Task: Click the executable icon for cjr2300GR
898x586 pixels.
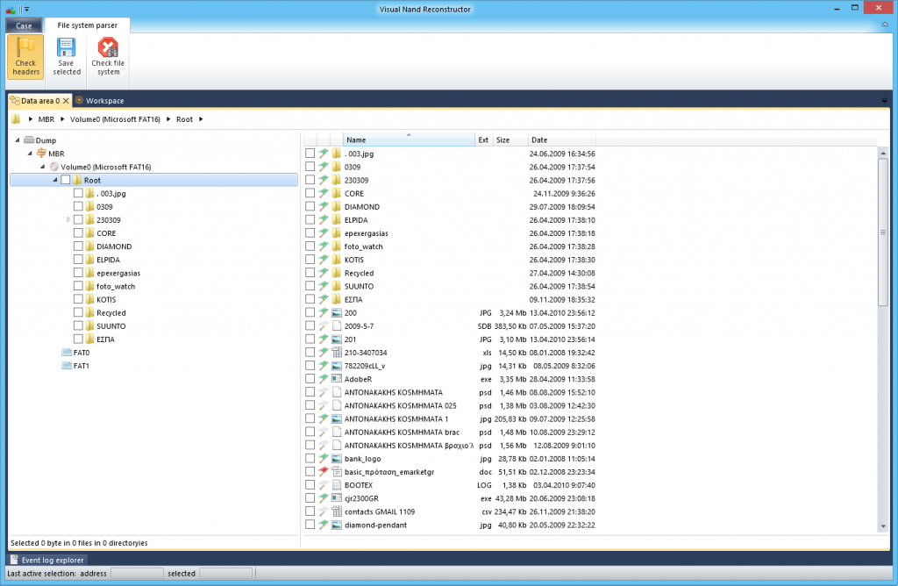Action: click(x=337, y=498)
